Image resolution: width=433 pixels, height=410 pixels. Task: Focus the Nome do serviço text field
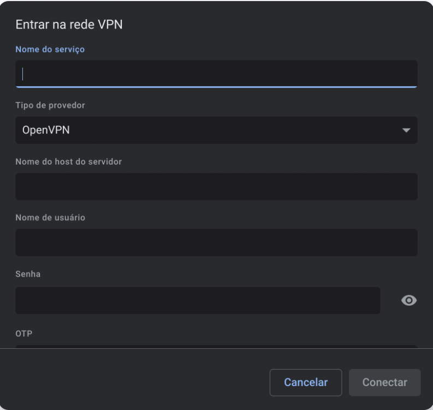216,74
